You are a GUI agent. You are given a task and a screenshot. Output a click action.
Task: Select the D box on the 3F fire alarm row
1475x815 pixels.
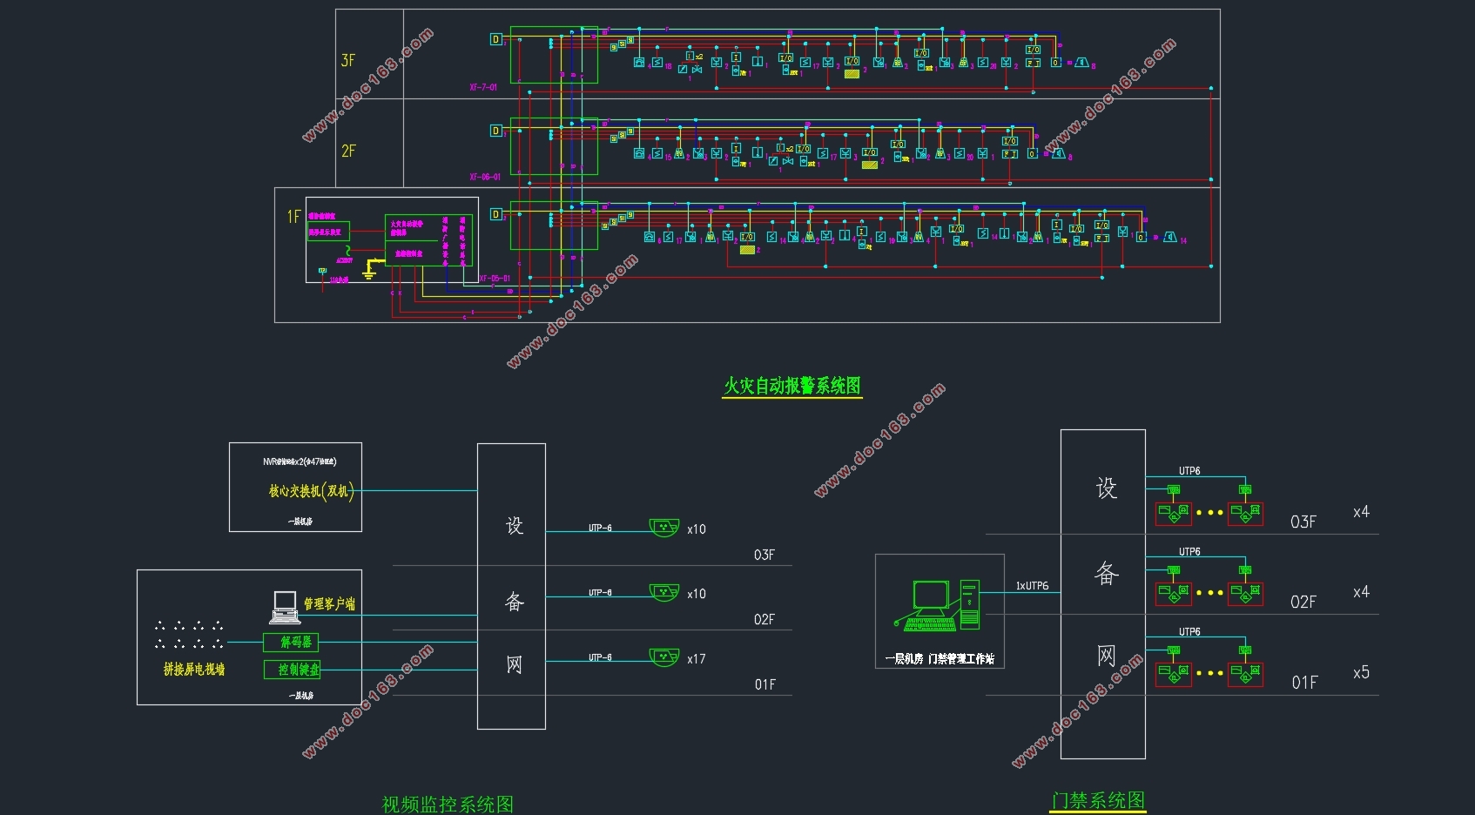496,39
